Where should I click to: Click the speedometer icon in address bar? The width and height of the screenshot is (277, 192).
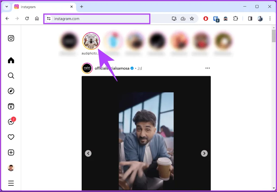coord(183,19)
